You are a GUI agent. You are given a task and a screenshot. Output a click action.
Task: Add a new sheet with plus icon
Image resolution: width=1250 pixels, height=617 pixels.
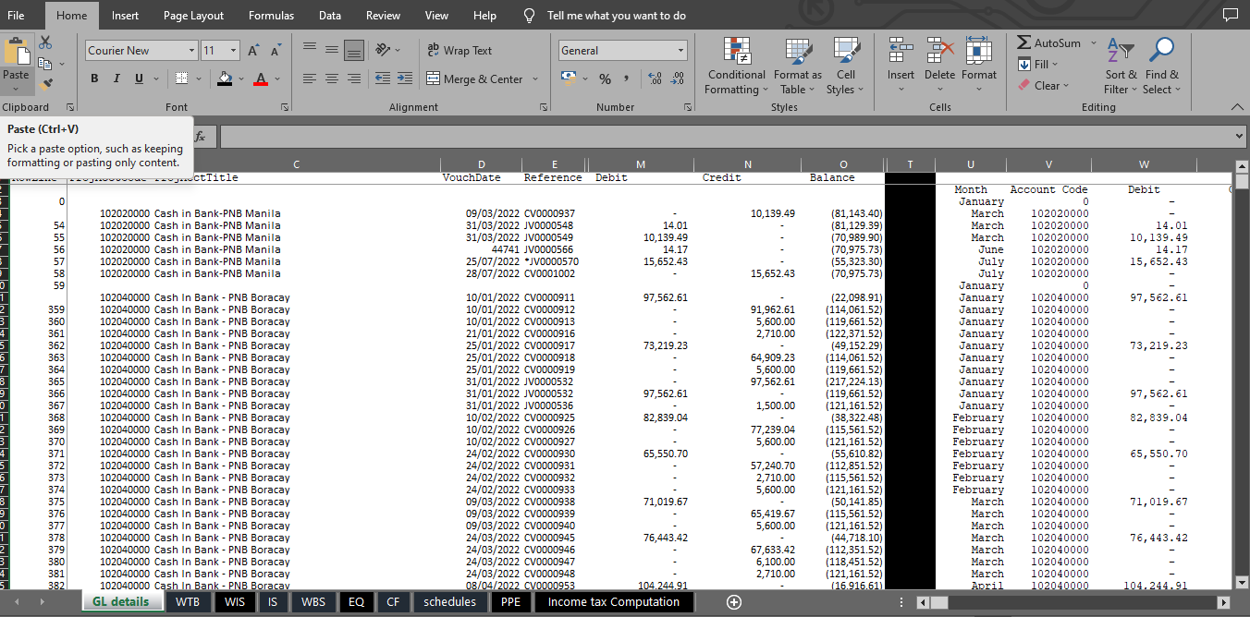pos(734,602)
